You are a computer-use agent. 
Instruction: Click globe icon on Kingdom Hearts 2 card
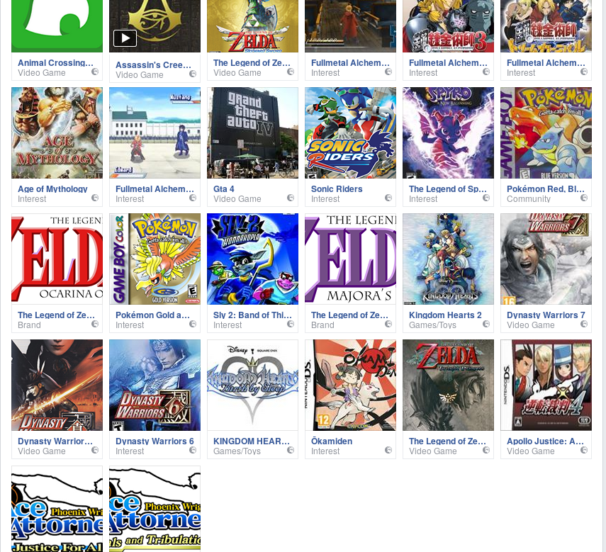click(486, 324)
